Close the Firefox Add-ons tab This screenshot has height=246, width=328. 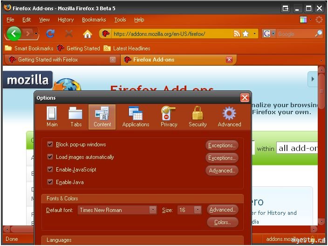coord(229,60)
